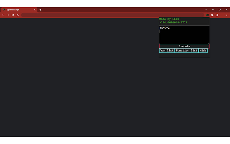The height and width of the screenshot is (144, 230).
Task: Expand the tab search dropdown
Action: click(206, 10)
